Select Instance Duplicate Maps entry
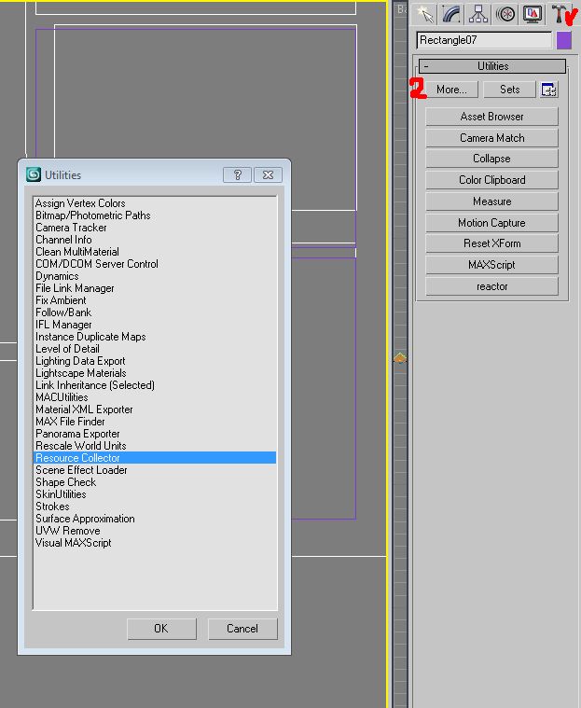Screen dimensions: 581x708 point(155,337)
